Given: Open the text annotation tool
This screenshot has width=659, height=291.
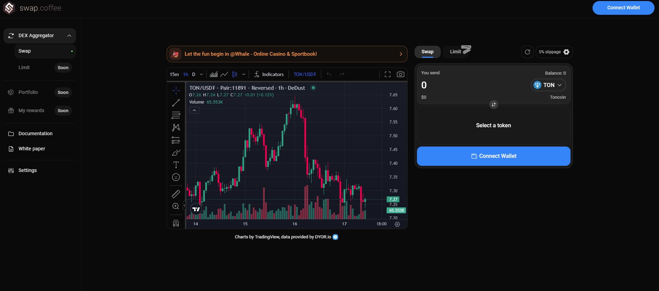Looking at the screenshot, I should pyautogui.click(x=176, y=165).
